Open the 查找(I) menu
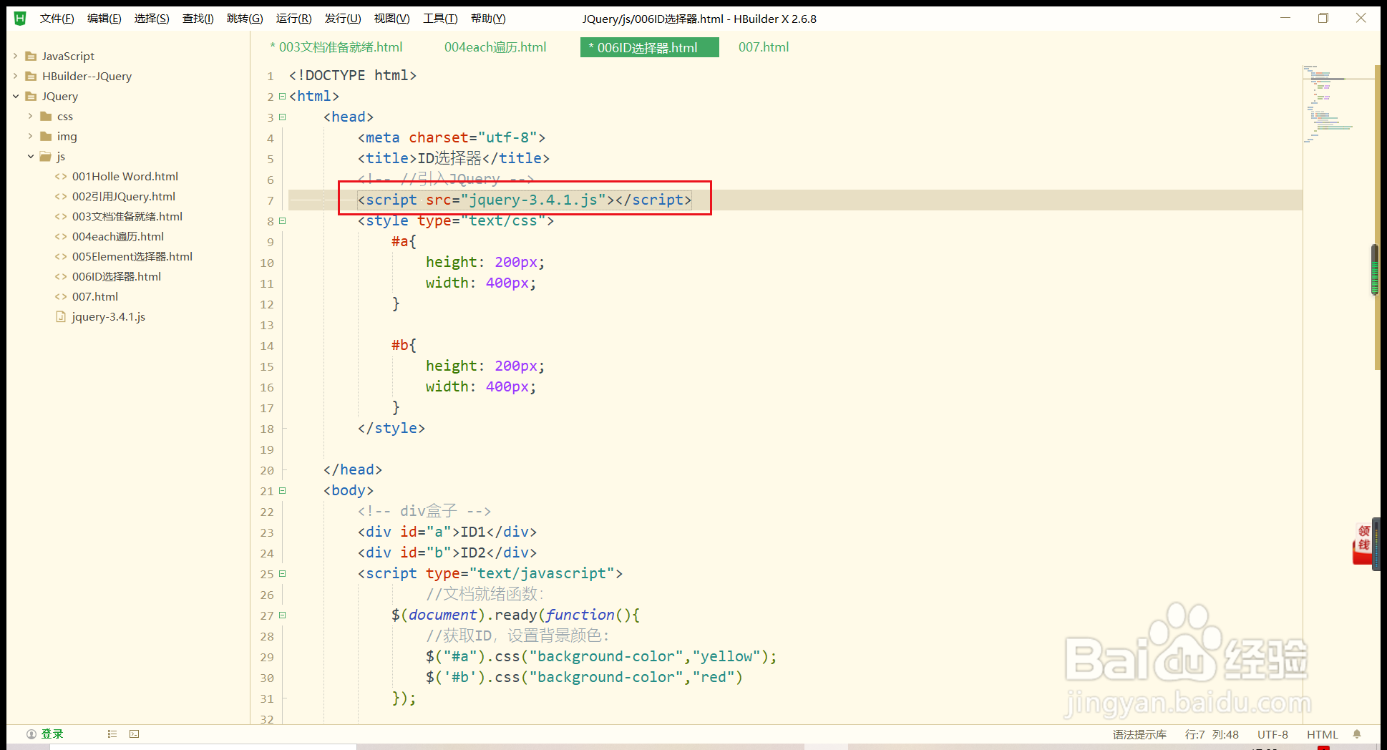1387x750 pixels. (198, 19)
